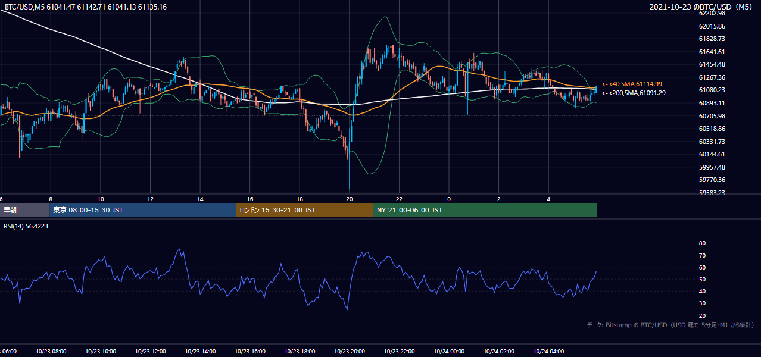This screenshot has height=357, width=761.
Task: Click hour label 2 under price chart
Action: tap(499, 199)
